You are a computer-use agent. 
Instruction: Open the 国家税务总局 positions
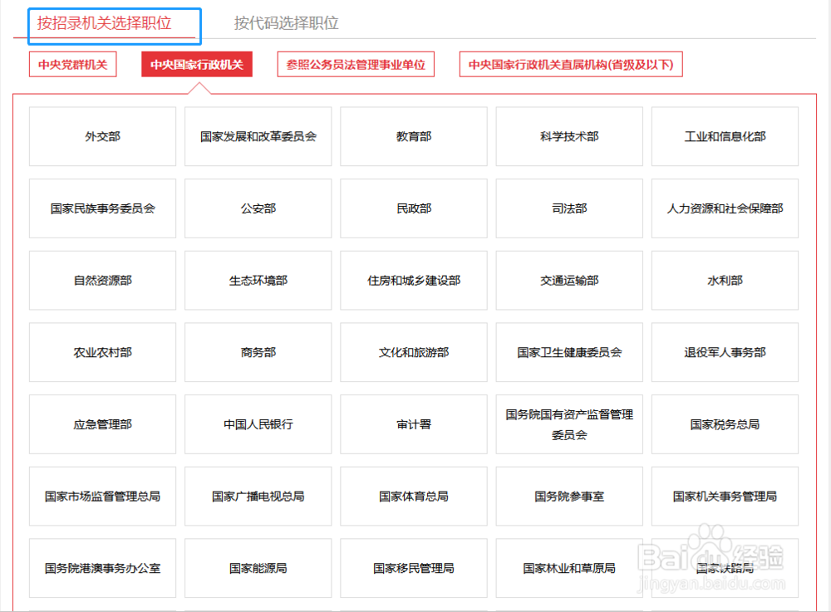pos(724,424)
